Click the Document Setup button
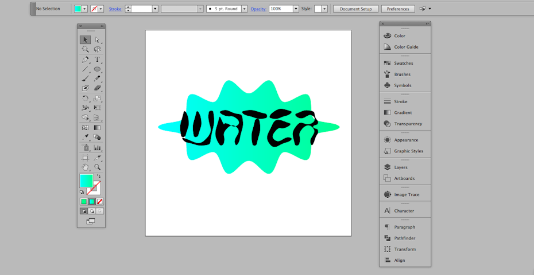 (355, 9)
